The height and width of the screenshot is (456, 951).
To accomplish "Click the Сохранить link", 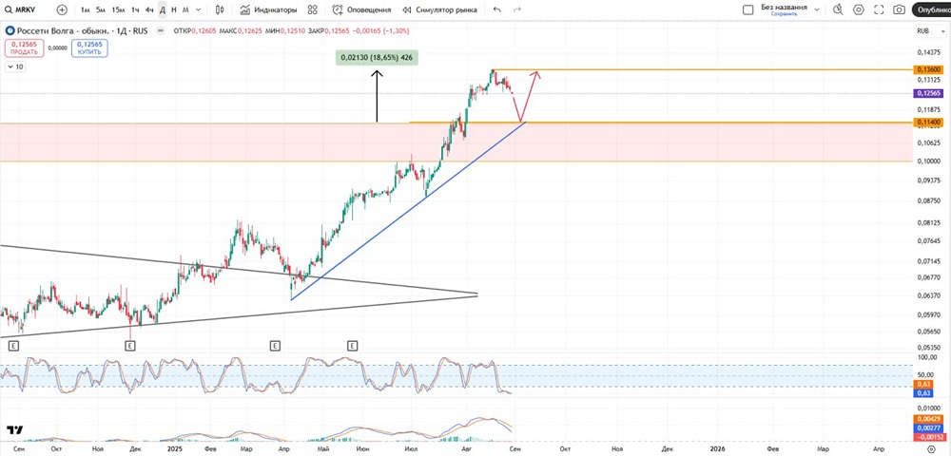I will (x=784, y=13).
